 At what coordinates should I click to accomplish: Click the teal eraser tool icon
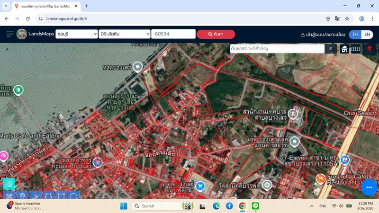9,184
